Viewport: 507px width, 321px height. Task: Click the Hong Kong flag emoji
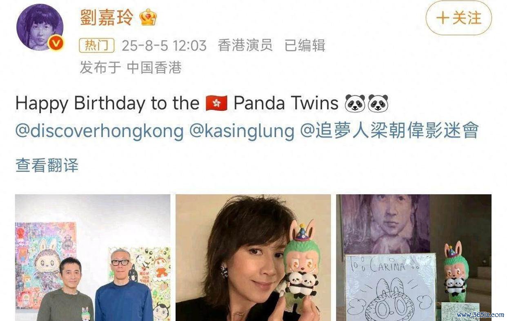[x=216, y=103]
